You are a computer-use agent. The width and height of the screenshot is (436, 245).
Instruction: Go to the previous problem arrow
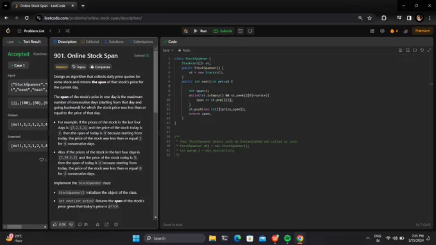click(50, 31)
